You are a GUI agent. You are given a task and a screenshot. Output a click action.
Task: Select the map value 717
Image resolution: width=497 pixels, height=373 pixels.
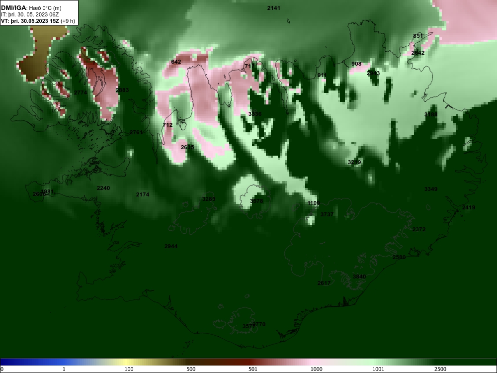point(249,66)
